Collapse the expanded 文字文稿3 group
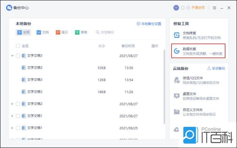This screenshot has height=148, width=237. click(x=12, y=56)
